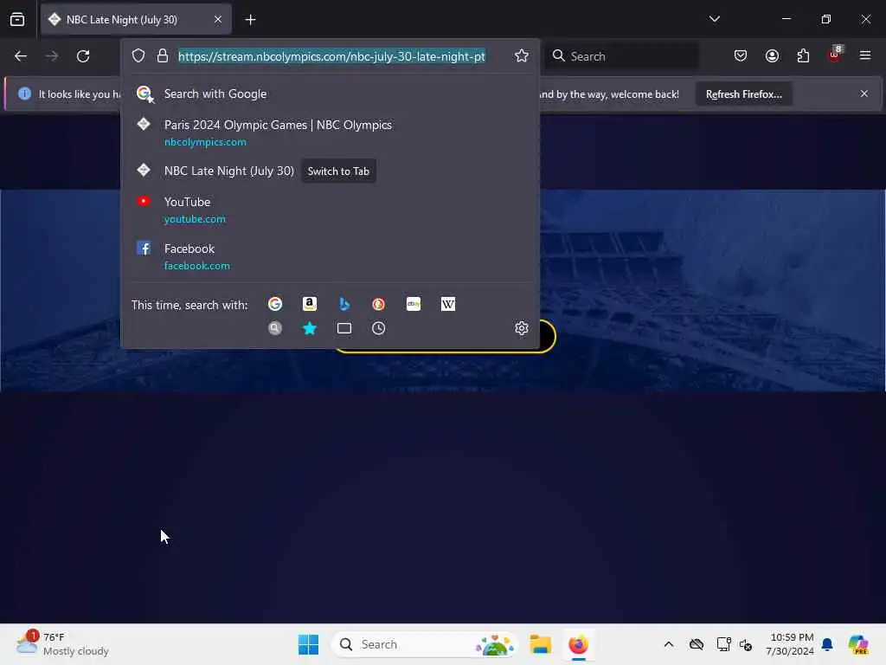Click the Windows taskbar Search box
The image size is (886, 665).
point(425,644)
